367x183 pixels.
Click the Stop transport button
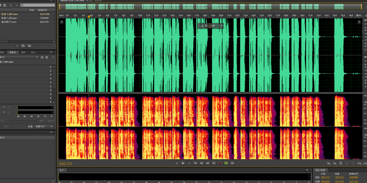click(x=177, y=163)
